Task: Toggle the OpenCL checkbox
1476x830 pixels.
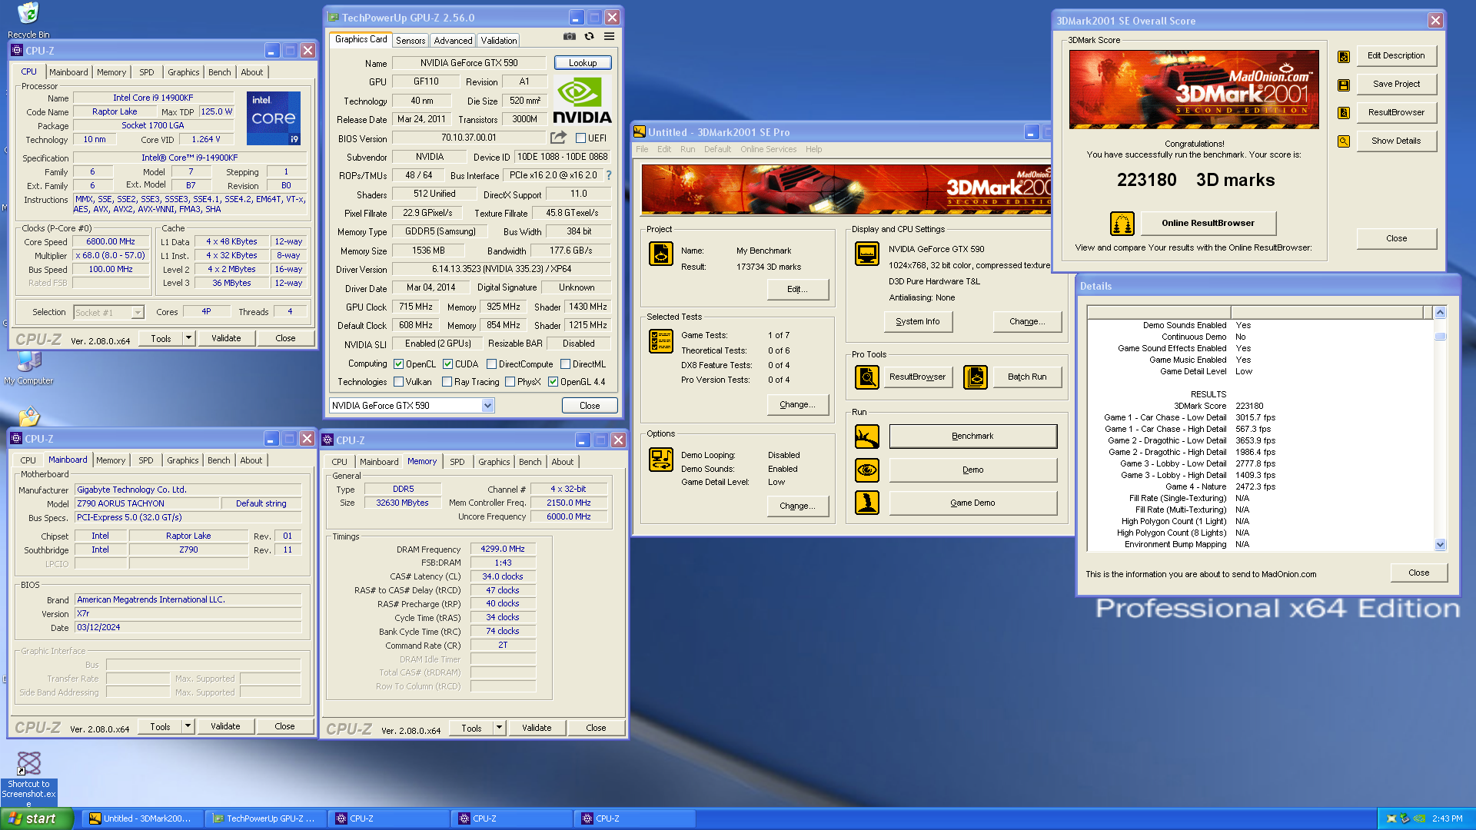Action: click(399, 364)
